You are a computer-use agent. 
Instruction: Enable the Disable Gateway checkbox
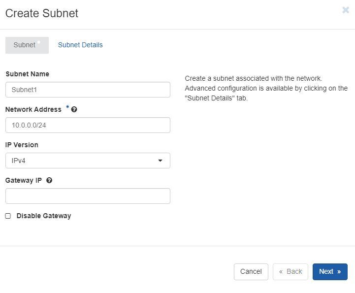coord(8,216)
